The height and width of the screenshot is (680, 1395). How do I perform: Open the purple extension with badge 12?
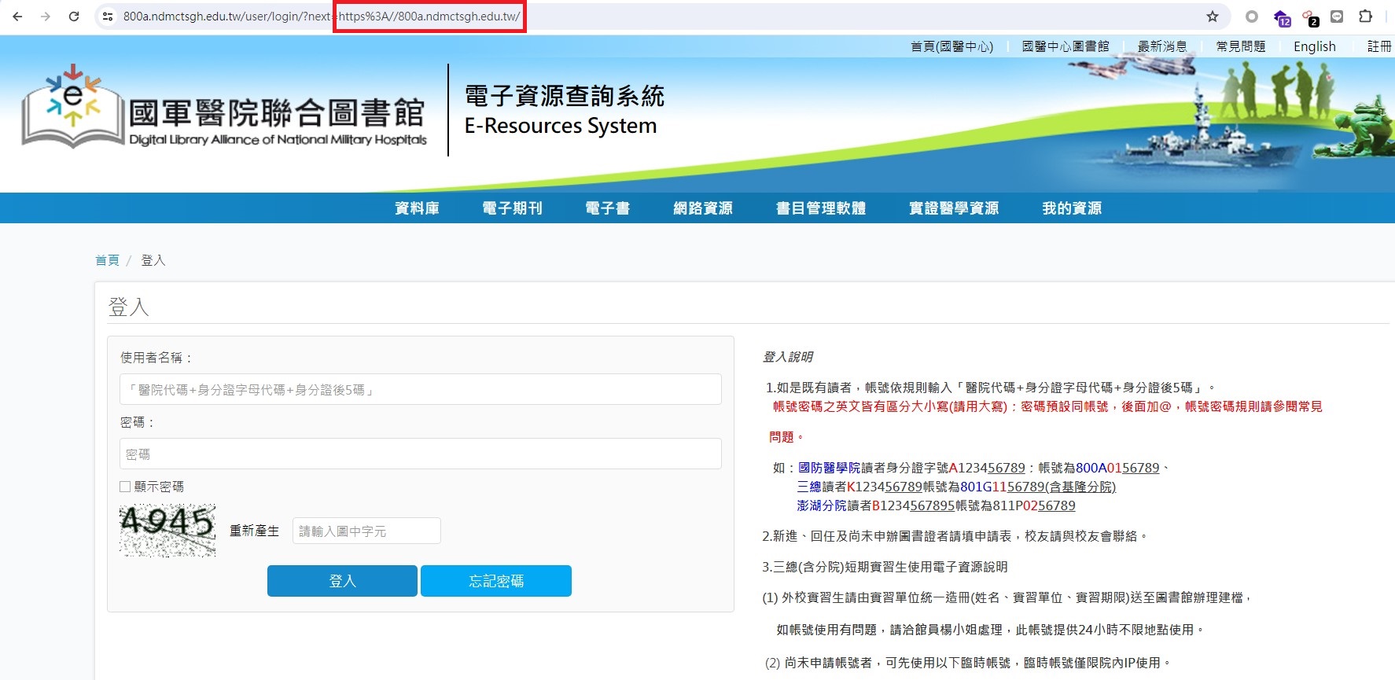point(1282,18)
